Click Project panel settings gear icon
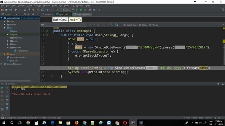The width and height of the screenshot is (225, 126). [x=33, y=14]
